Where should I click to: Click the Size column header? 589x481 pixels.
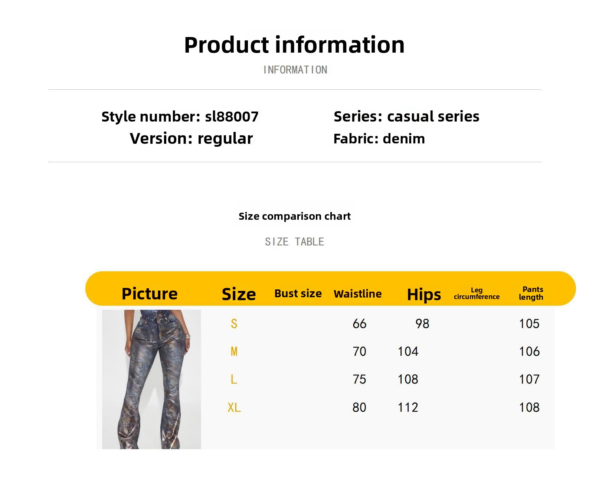pos(239,294)
